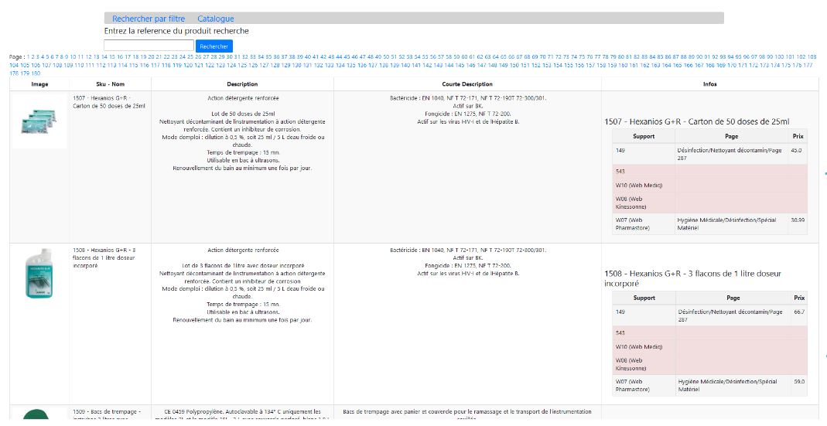Image resolution: width=827 pixels, height=426 pixels.
Task: Click the Page header in 1507 table
Action: 732,136
